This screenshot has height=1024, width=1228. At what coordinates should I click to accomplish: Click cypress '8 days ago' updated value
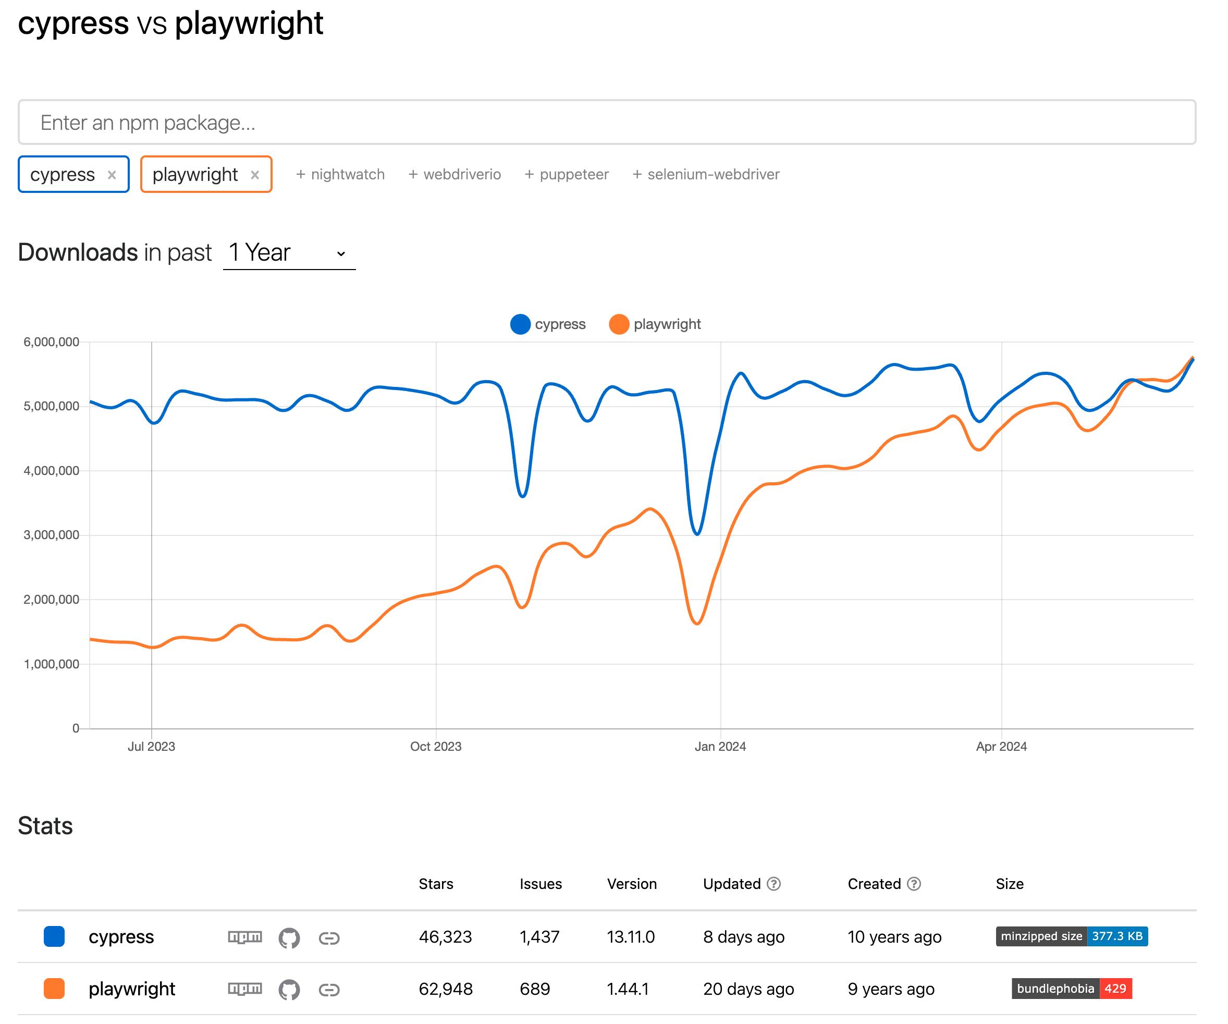click(743, 937)
